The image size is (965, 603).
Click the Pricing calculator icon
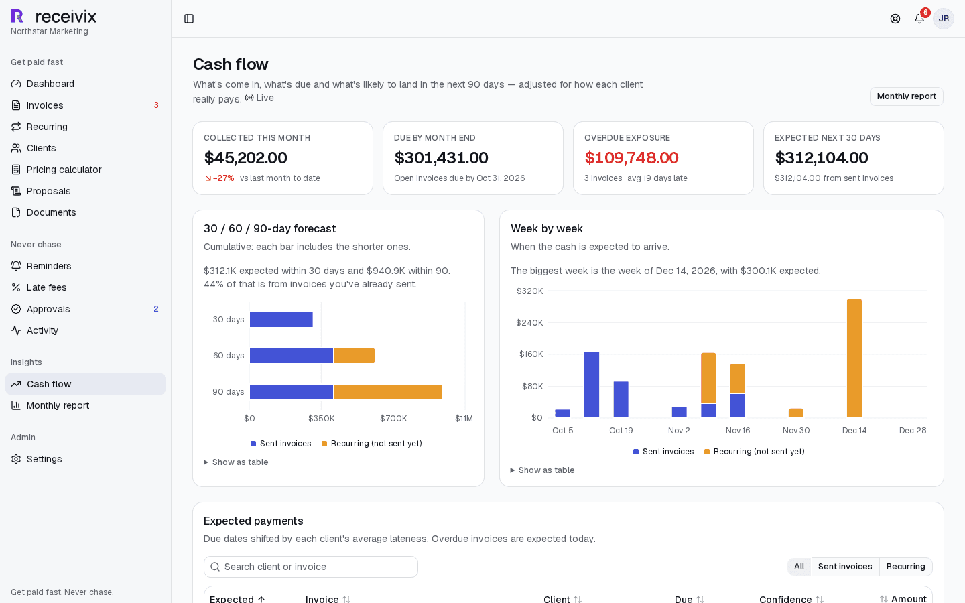pos(16,170)
